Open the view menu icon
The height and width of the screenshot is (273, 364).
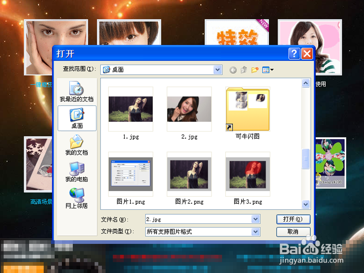click(x=268, y=70)
